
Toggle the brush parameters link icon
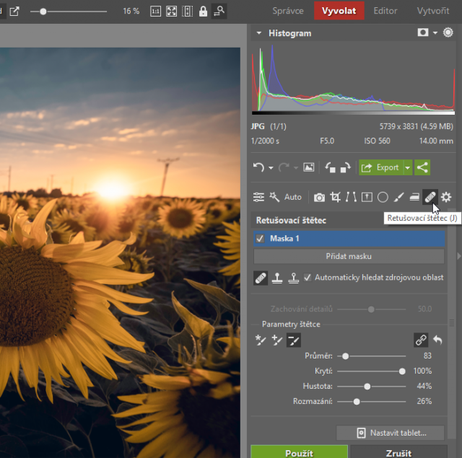tap(421, 340)
